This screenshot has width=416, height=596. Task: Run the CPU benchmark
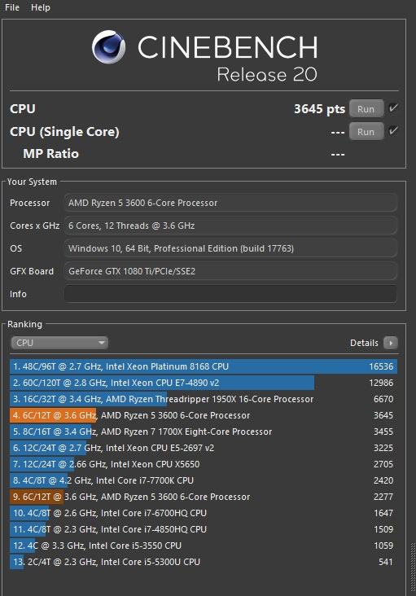pos(366,109)
